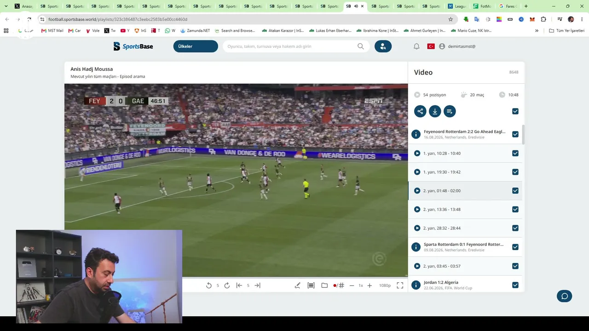
Task: Enter fullscreen video mode
Action: pyautogui.click(x=400, y=285)
